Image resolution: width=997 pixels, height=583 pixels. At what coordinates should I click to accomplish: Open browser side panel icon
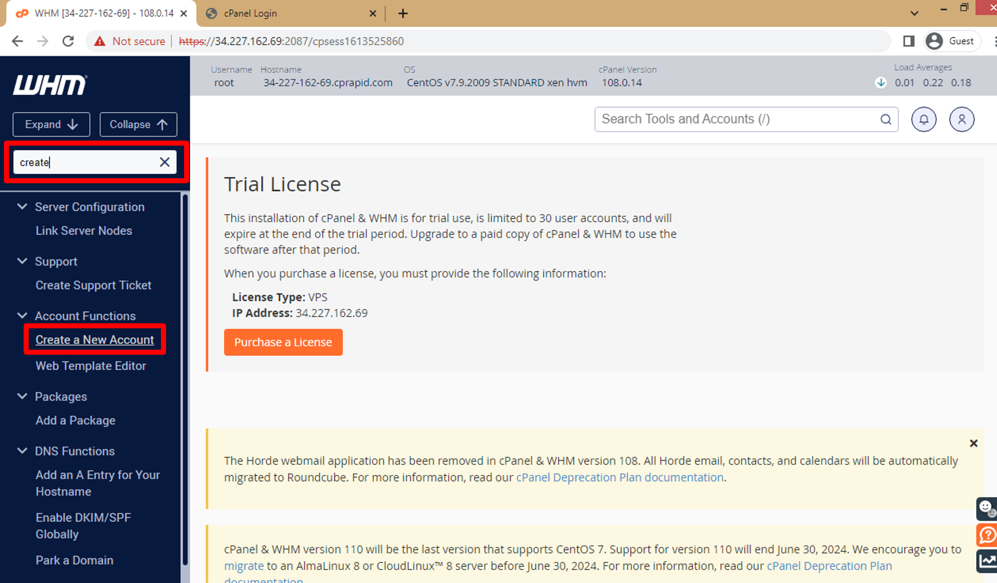(909, 41)
